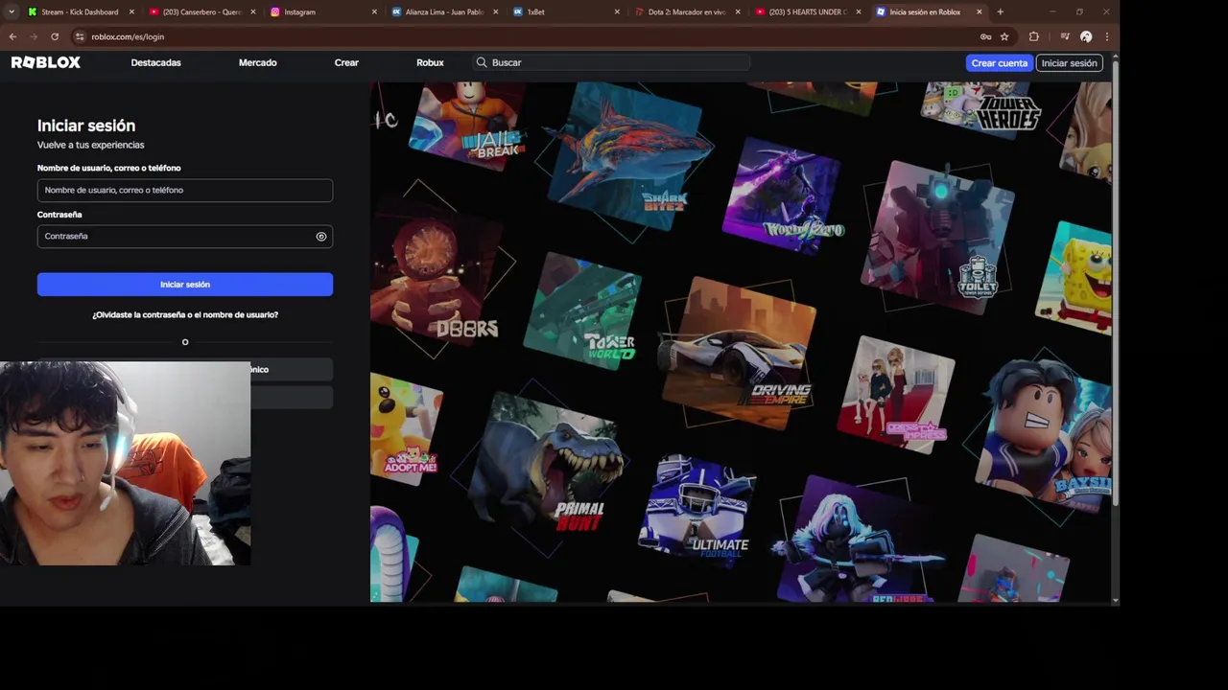Click the search magnifier icon in Roblox
Screen dimensions: 1228x690
pyautogui.click(x=482, y=62)
